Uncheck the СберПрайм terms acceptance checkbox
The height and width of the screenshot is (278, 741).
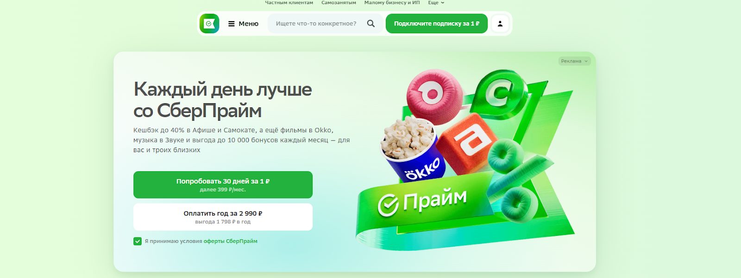click(x=138, y=241)
